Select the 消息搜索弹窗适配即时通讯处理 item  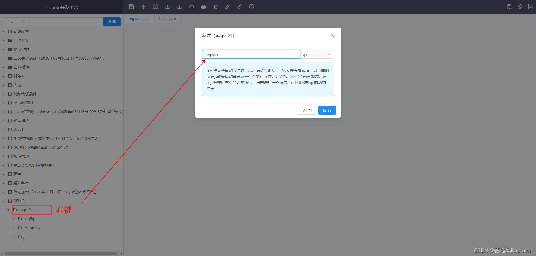click(41, 147)
